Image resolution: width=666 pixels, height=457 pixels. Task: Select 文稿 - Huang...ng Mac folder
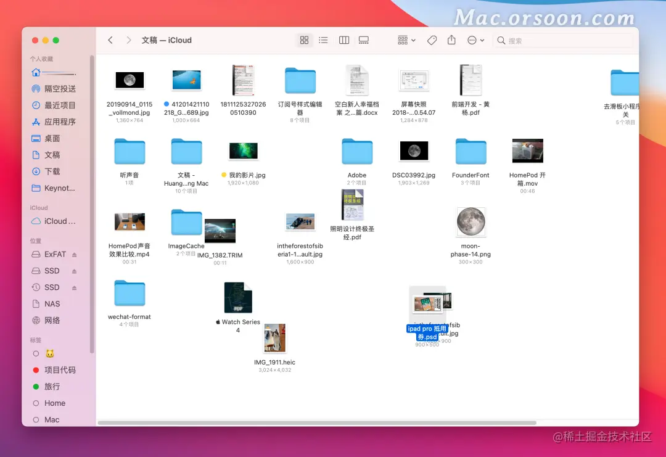(186, 152)
